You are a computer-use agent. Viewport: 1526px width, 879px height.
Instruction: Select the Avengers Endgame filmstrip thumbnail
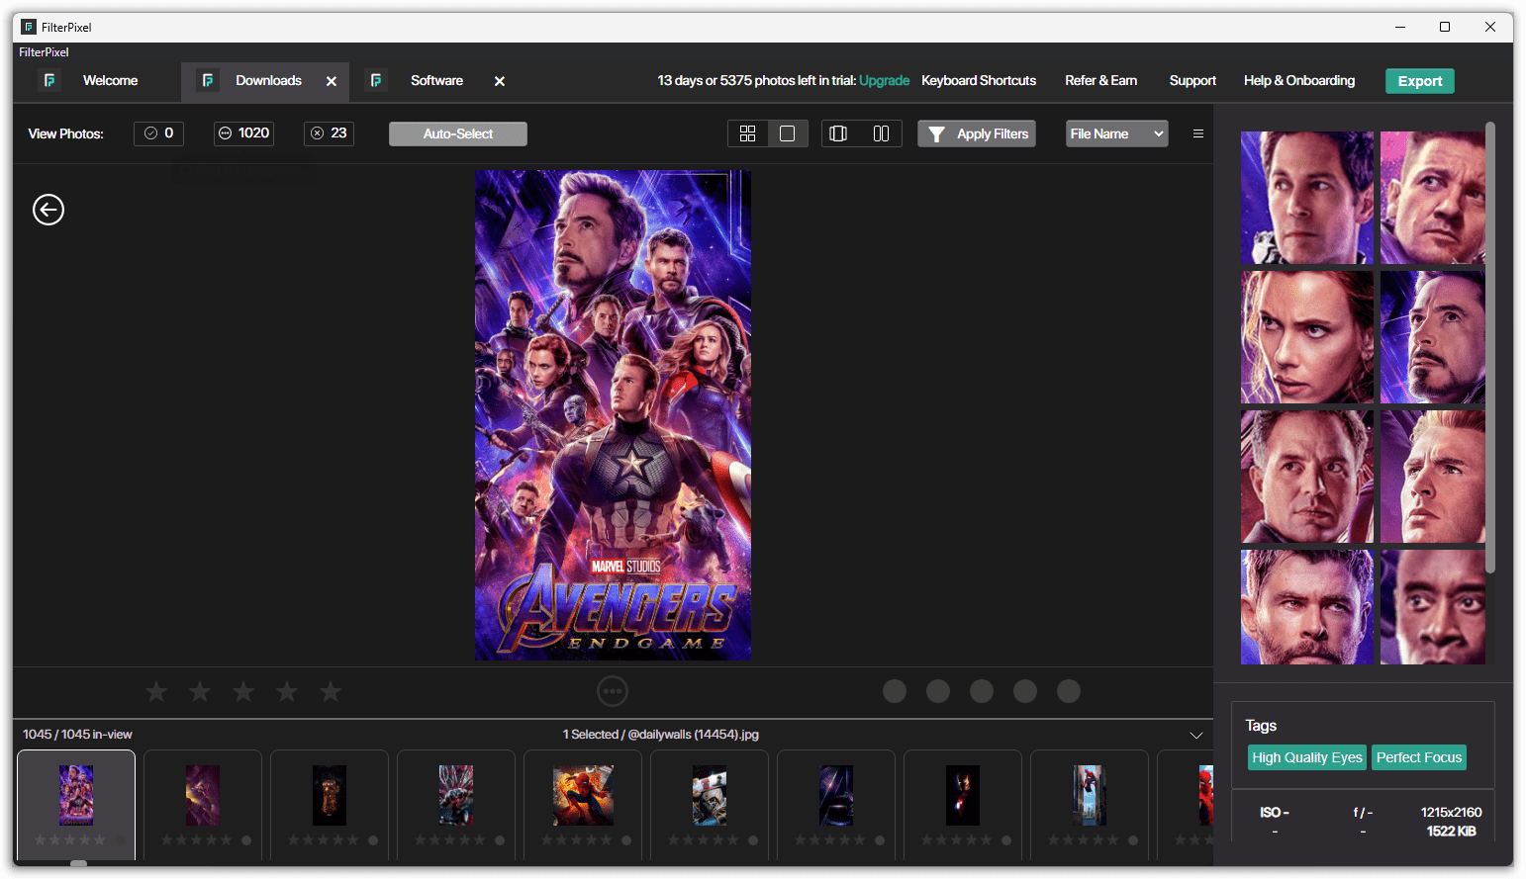tap(76, 795)
